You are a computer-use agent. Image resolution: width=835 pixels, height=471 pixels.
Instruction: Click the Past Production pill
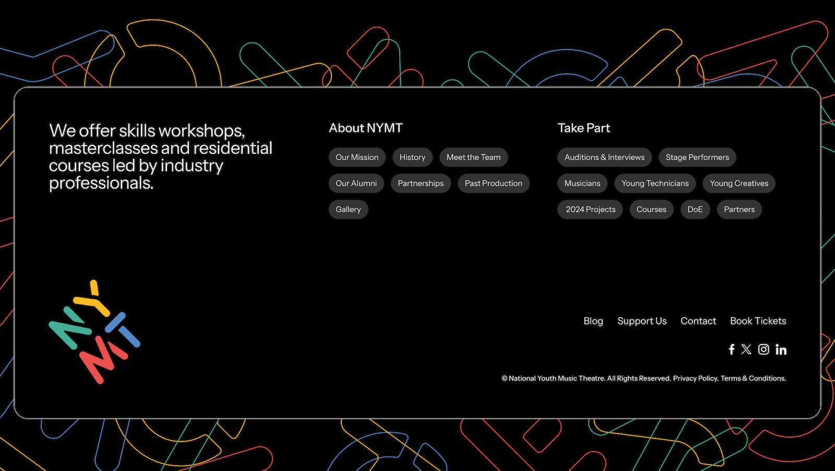[493, 184]
